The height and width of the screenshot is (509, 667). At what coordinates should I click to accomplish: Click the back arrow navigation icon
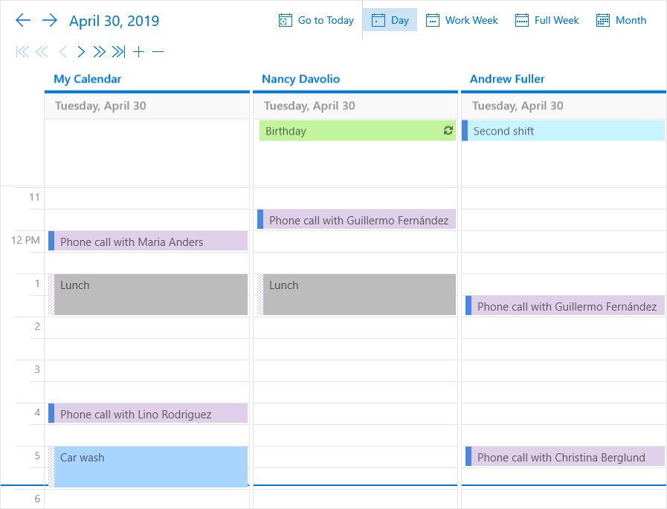click(23, 20)
